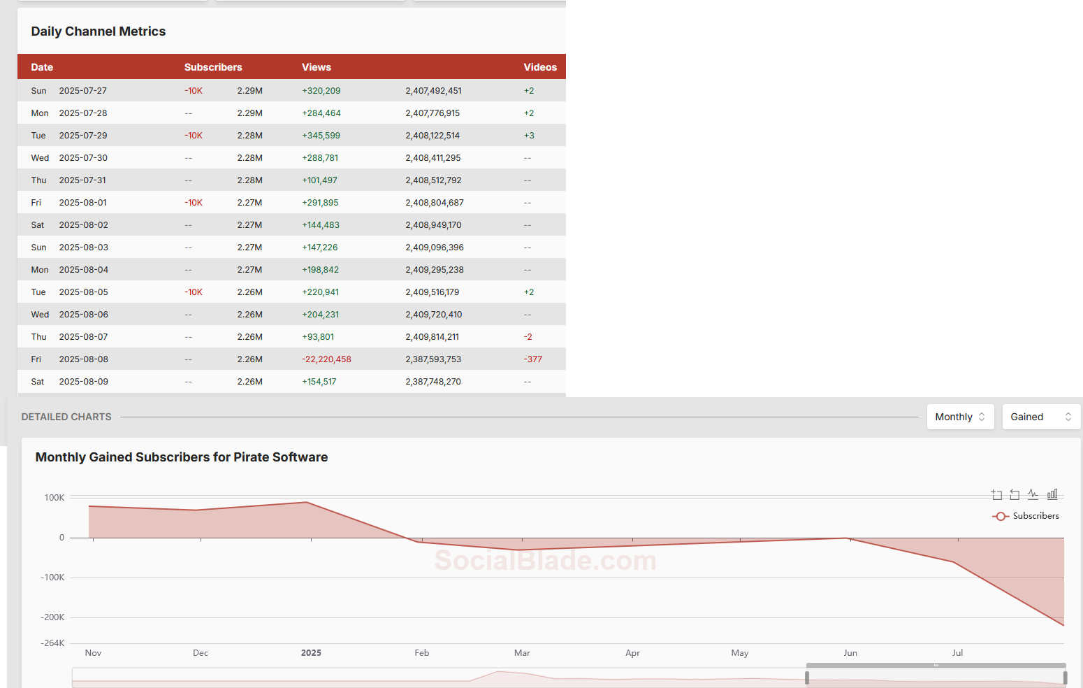Open the Gained metric dropdown
This screenshot has height=688, width=1083.
[1041, 417]
